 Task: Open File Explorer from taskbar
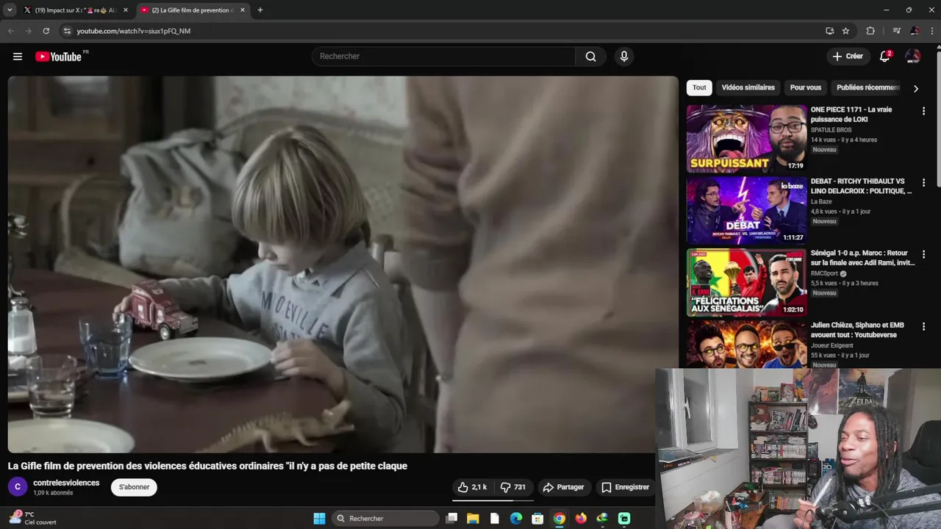click(473, 519)
